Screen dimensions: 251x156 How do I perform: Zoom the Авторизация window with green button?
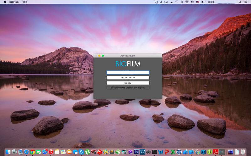[x=103, y=56]
